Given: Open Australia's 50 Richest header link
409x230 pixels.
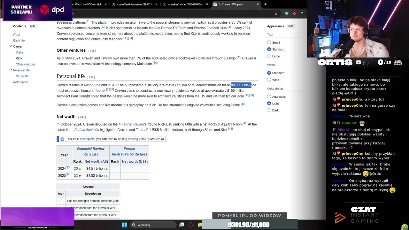Looking at the screenshot, I should pos(129,154).
